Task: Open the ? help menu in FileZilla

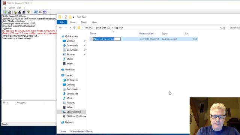Action: 24,7
